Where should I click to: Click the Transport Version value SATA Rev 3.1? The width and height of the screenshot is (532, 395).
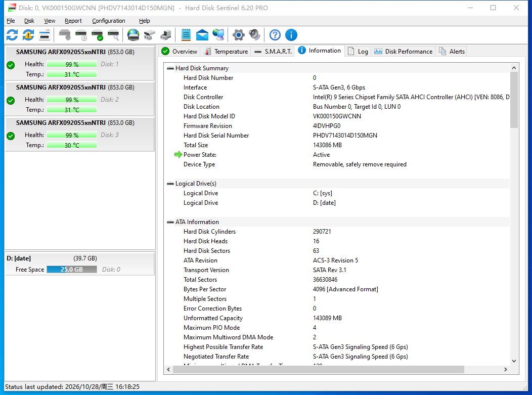329,270
